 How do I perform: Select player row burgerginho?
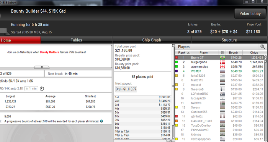219,62
